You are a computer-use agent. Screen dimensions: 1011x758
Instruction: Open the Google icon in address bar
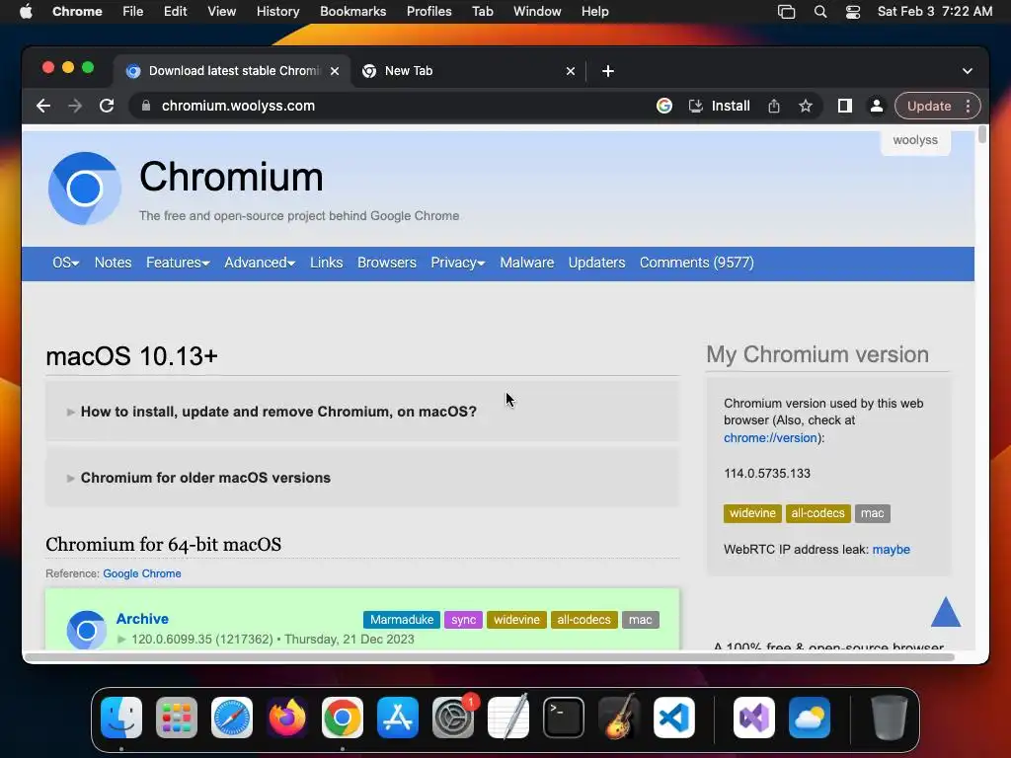[664, 106]
